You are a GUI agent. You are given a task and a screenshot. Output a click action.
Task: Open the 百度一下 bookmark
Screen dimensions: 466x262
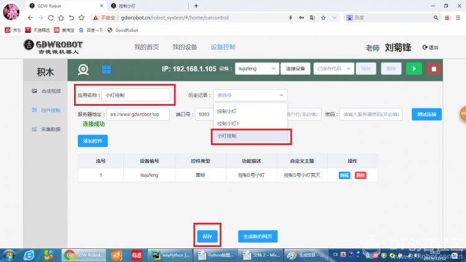pyautogui.click(x=91, y=30)
